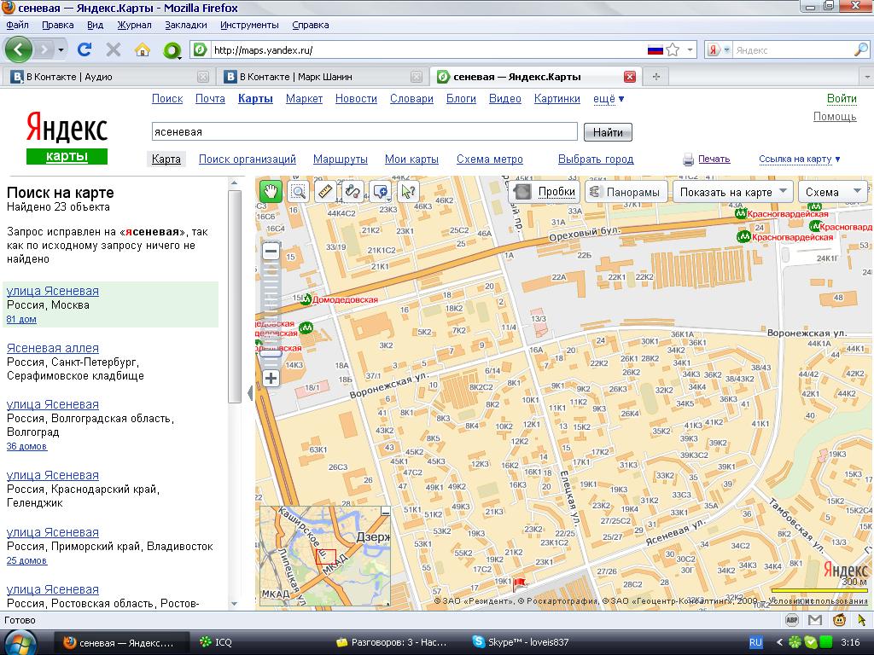Open the Закладки menu
This screenshot has width=874, height=655.
click(185, 25)
